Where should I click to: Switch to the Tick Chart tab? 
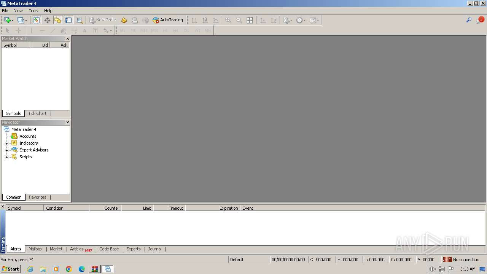pyautogui.click(x=37, y=113)
